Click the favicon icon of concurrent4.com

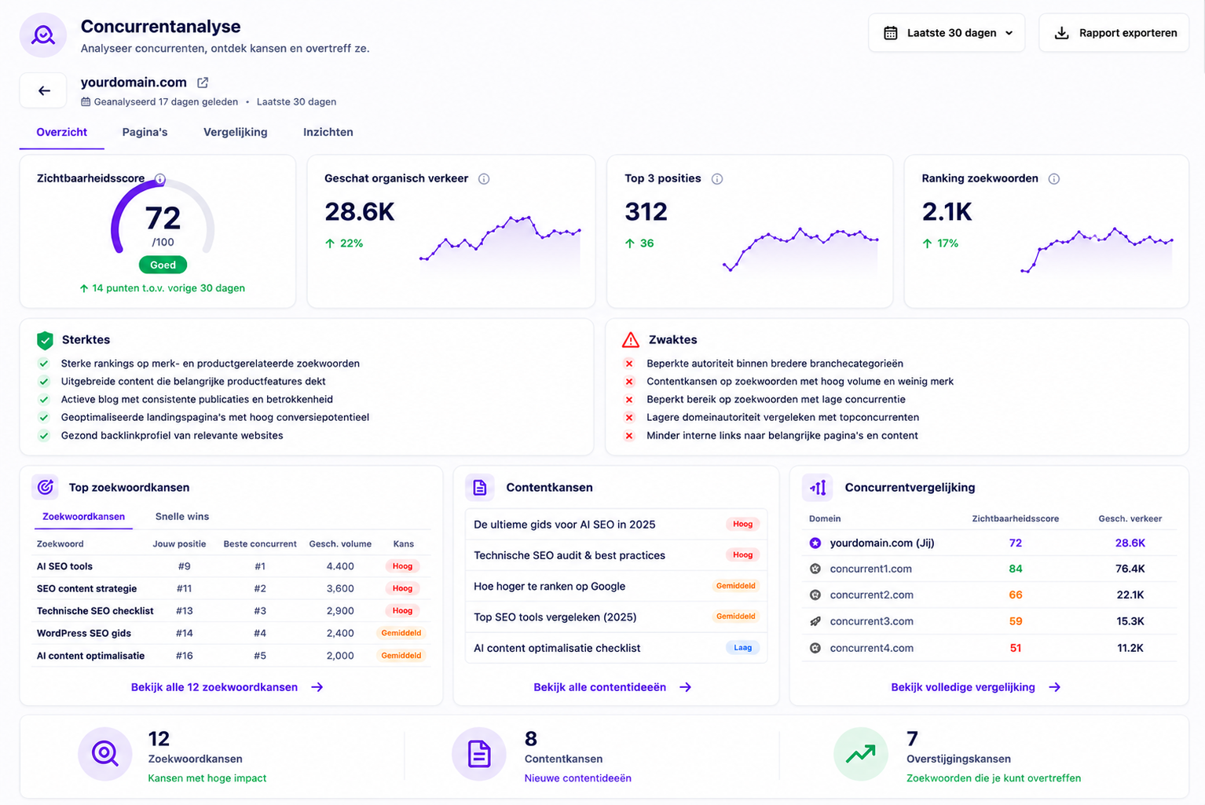tap(815, 648)
